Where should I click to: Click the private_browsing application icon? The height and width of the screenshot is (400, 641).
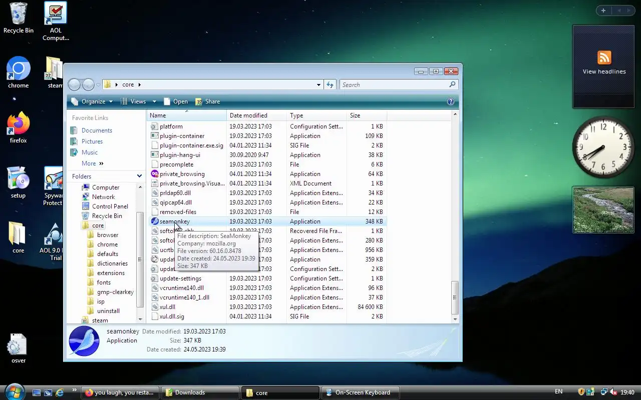pyautogui.click(x=155, y=174)
